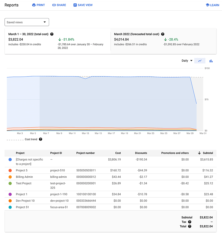Click the $4,014.84 forecasted cost figure

pyautogui.click(x=121, y=39)
